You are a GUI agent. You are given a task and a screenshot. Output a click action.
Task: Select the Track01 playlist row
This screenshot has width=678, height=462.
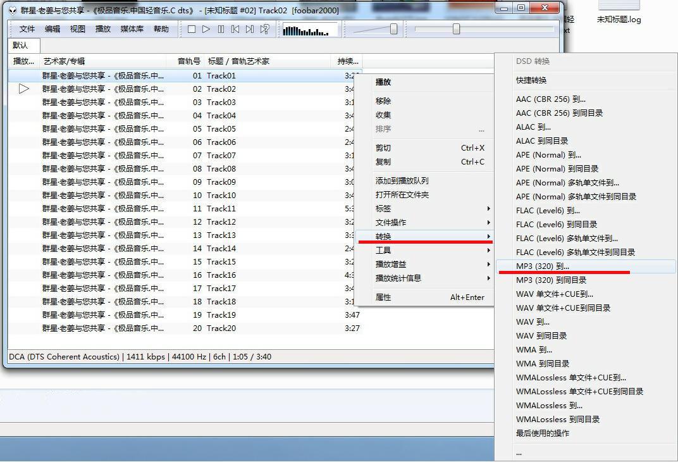[185, 76]
